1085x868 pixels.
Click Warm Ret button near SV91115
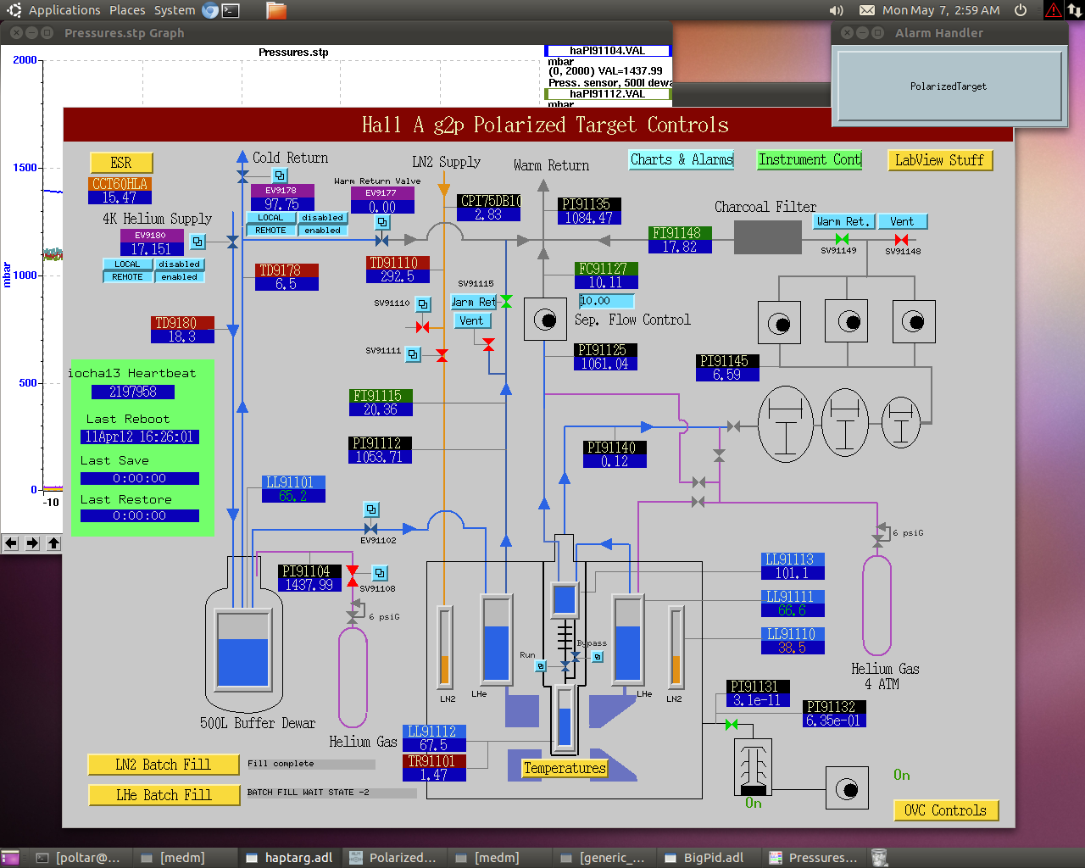pos(474,302)
